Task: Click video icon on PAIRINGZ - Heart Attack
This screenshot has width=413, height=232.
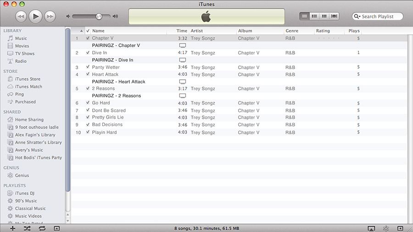Action: [183, 82]
